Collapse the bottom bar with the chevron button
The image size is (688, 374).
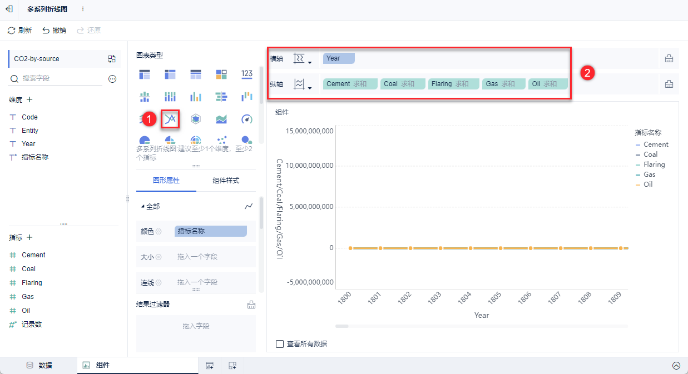coord(676,366)
